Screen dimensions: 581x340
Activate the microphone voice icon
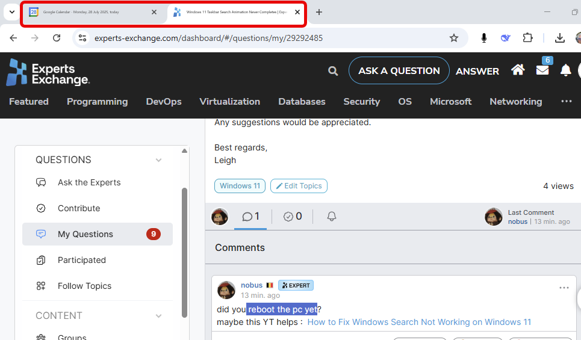(483, 38)
